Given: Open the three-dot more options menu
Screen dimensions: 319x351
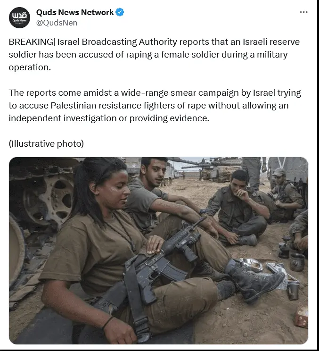Looking at the screenshot, I should point(303,12).
